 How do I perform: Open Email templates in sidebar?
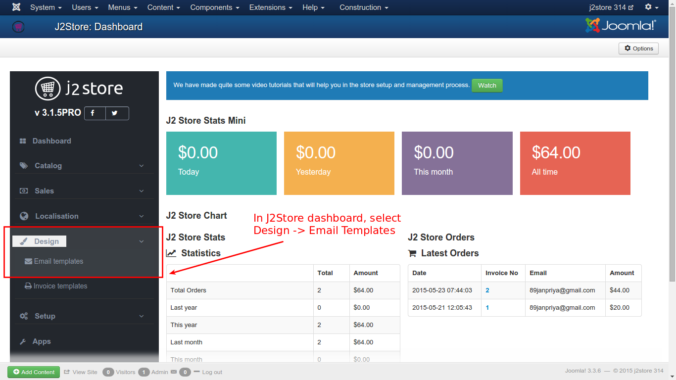point(58,261)
